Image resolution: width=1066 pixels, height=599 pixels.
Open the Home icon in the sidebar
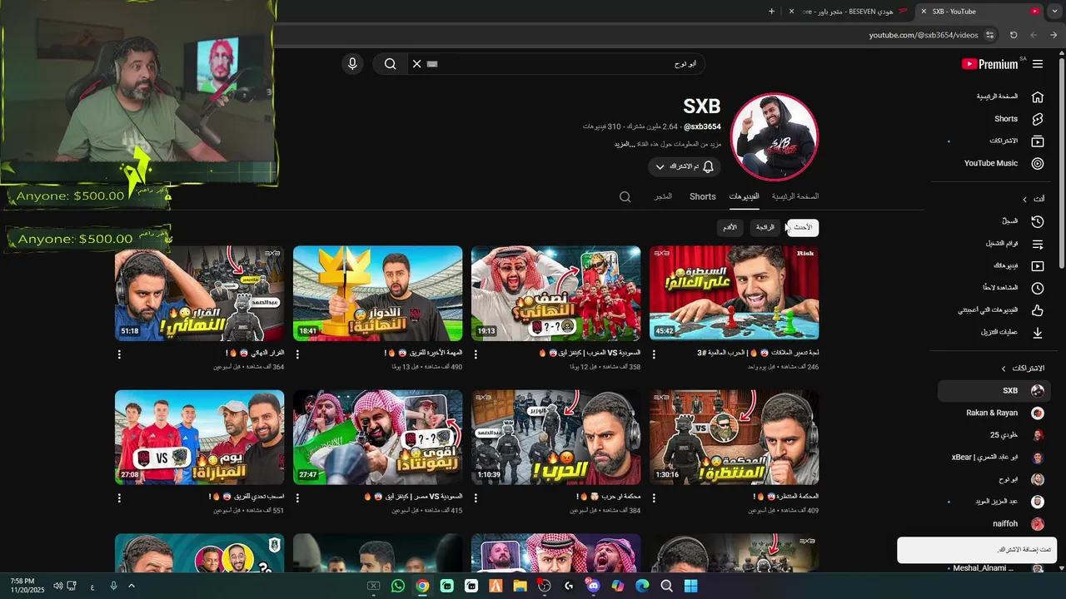pyautogui.click(x=1038, y=97)
